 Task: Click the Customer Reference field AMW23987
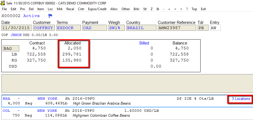pyautogui.click(x=177, y=28)
